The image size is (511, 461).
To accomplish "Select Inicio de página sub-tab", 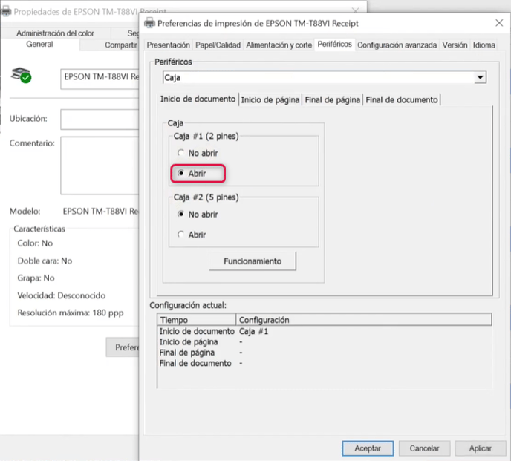I will tap(270, 99).
